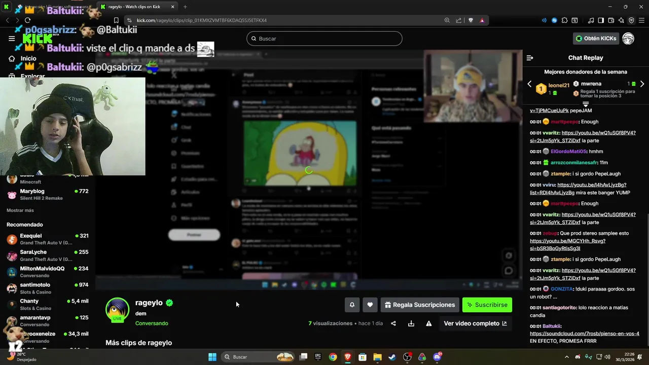This screenshot has height=365, width=649.
Task: Report the clip via the warning triangle icon
Action: [x=429, y=323]
